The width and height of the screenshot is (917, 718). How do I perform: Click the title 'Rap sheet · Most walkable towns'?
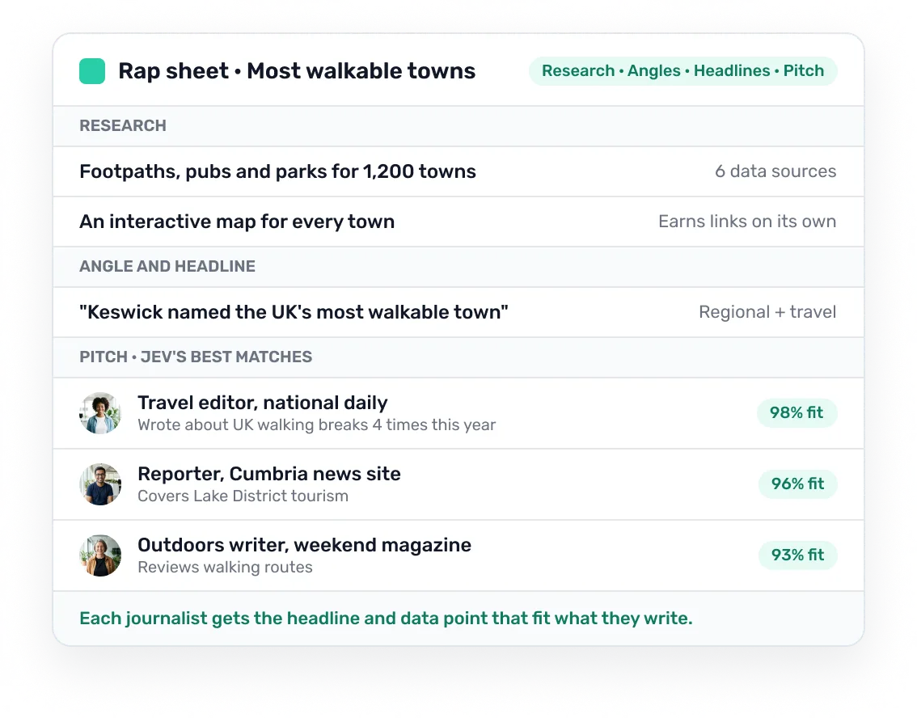pos(297,71)
